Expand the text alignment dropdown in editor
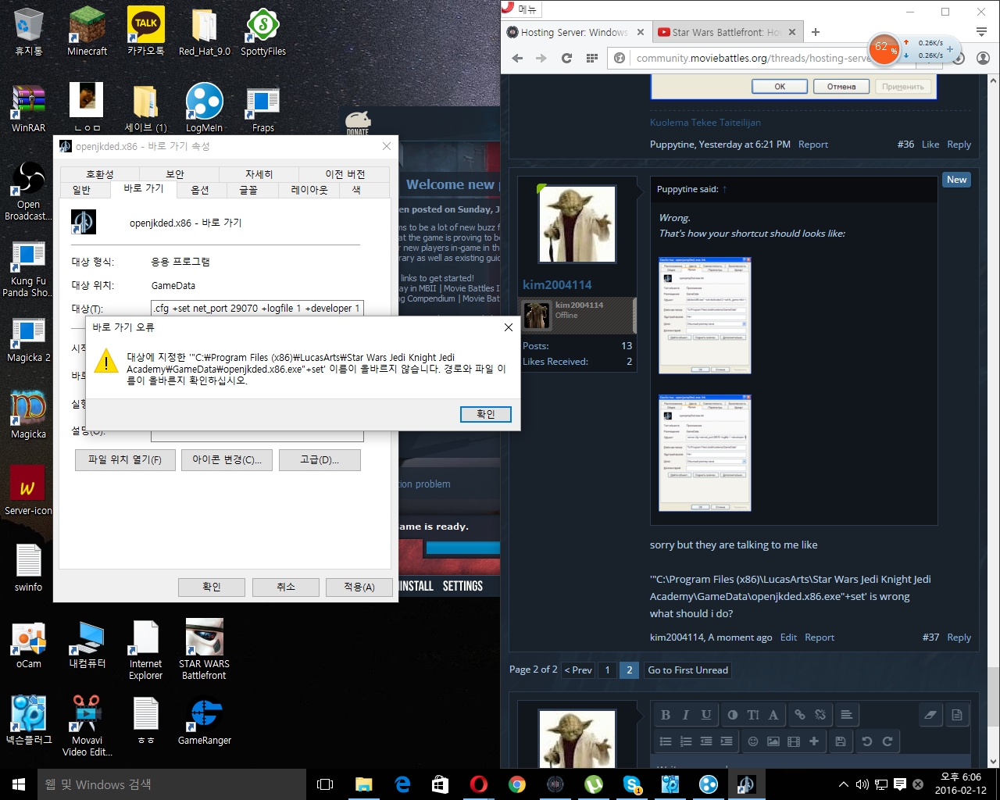1000x800 pixels. (846, 715)
